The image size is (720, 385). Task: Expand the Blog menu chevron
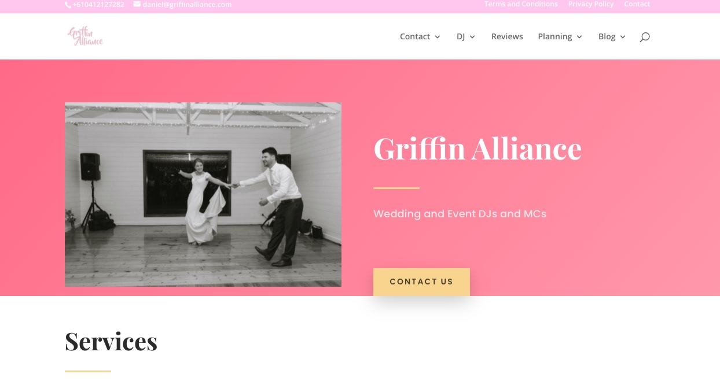coord(623,37)
